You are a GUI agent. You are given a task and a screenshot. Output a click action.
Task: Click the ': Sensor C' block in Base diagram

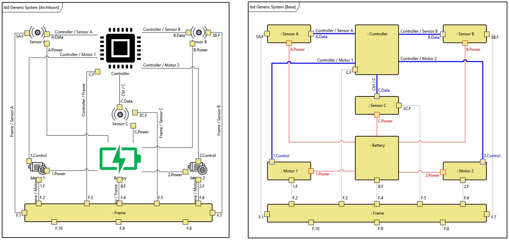377,105
